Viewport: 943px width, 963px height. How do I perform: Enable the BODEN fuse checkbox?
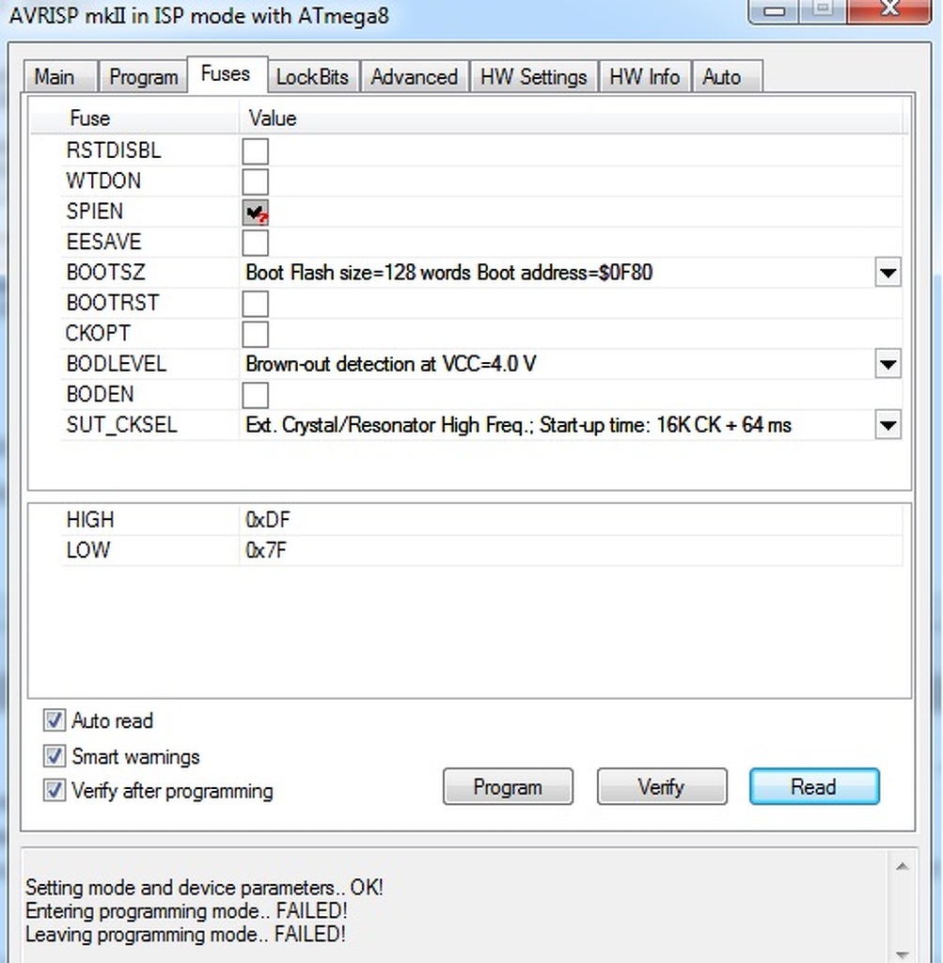(256, 395)
